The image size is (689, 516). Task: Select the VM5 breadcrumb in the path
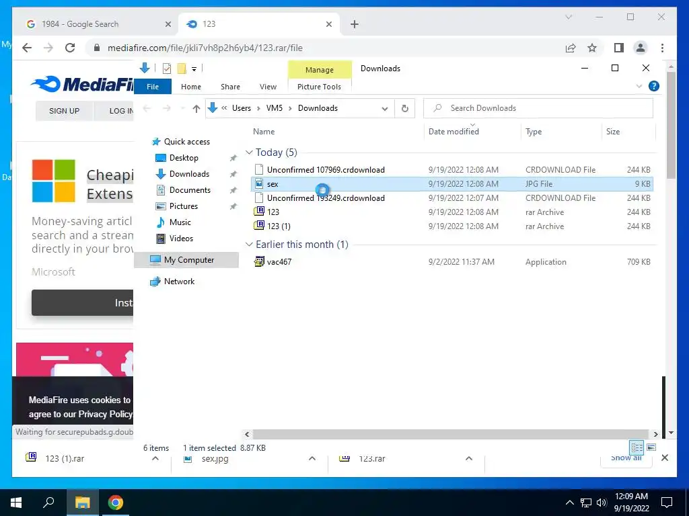pyautogui.click(x=275, y=108)
